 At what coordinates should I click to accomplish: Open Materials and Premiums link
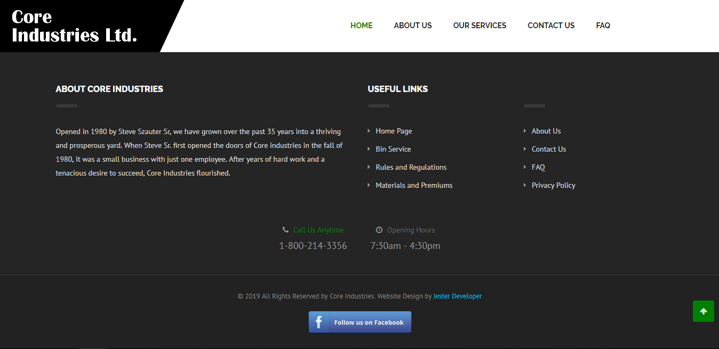point(414,185)
